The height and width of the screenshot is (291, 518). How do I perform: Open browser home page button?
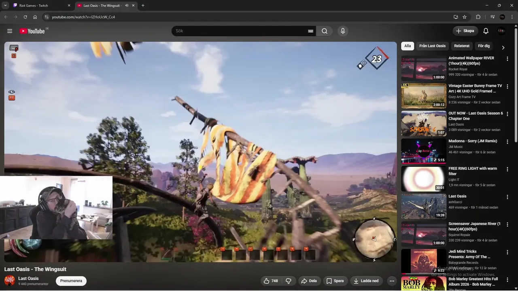[35, 17]
